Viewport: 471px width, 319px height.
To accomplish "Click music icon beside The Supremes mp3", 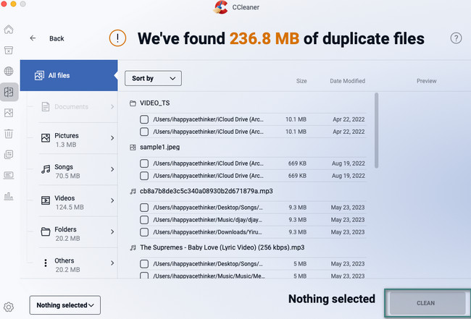I will click(x=133, y=247).
